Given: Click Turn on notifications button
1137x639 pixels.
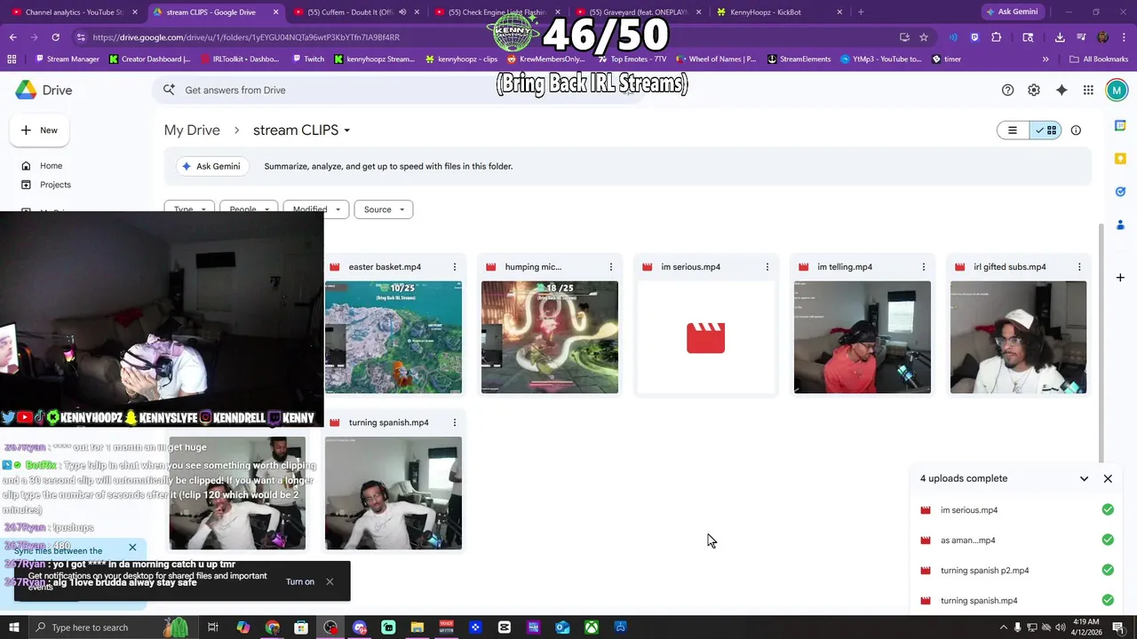Looking at the screenshot, I should (x=300, y=581).
